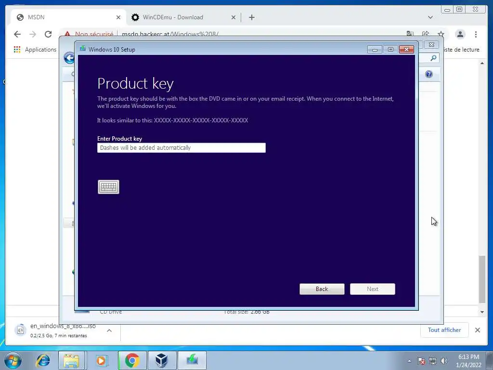The width and height of the screenshot is (493, 370).
Task: Minimize the Chrome browser window
Action: tap(447, 10)
